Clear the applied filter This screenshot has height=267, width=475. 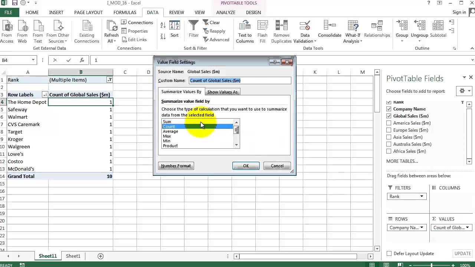coord(212,23)
